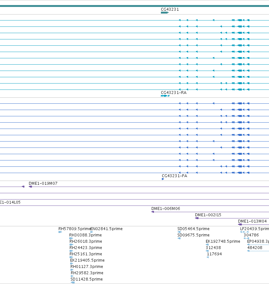Click the teal chromosome bar at top
The image size is (269, 284).
[x=134, y=6]
